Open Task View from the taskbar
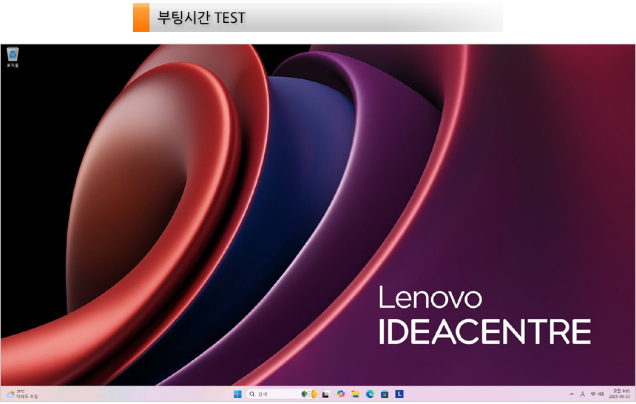 click(325, 394)
